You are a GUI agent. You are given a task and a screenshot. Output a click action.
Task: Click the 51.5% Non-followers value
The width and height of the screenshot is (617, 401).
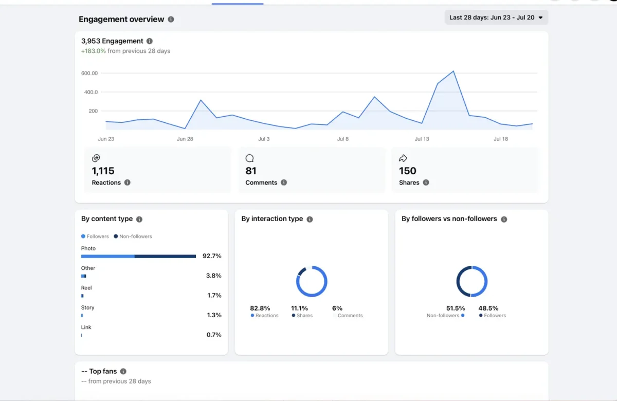pos(456,308)
